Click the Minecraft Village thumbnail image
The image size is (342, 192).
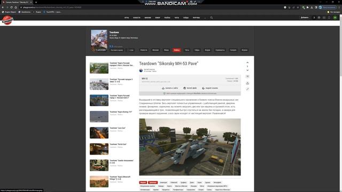pos(99,181)
